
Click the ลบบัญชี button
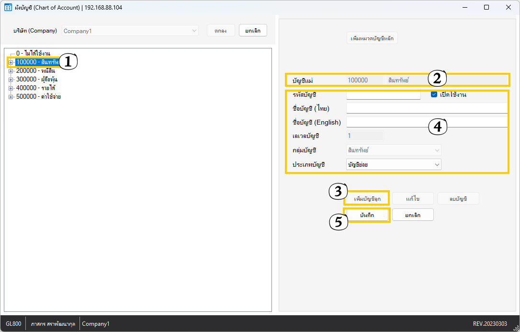458,199
